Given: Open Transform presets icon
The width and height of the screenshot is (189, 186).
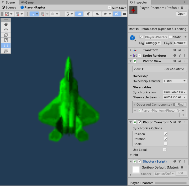Looking at the screenshot, I should (x=180, y=50).
